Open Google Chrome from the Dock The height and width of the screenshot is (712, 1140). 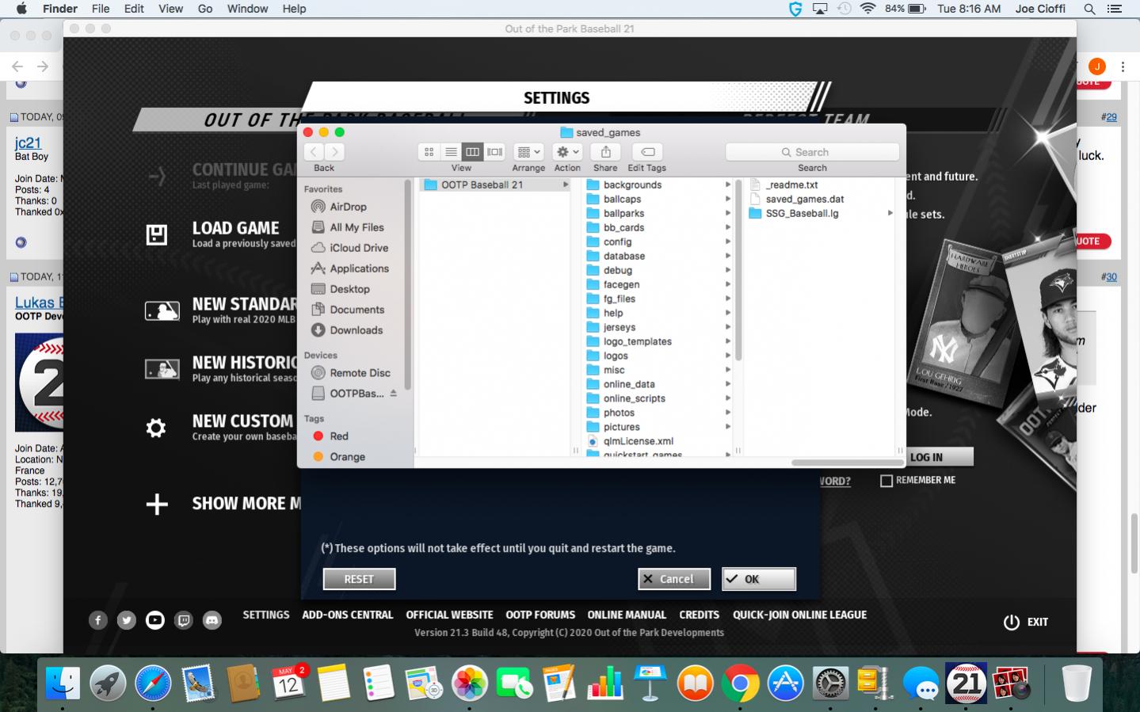pyautogui.click(x=740, y=683)
